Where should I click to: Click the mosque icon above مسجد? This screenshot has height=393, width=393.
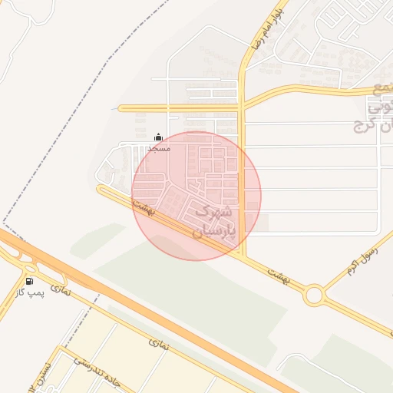point(158,137)
